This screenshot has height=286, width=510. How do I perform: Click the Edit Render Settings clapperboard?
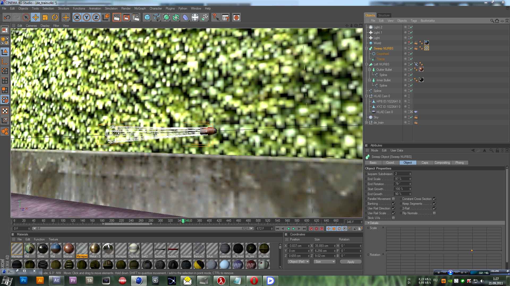tap(136, 17)
